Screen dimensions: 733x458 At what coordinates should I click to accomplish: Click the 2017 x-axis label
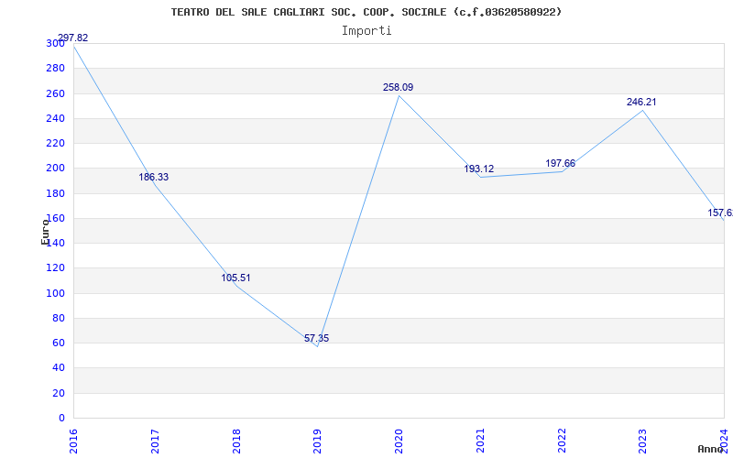click(x=155, y=442)
